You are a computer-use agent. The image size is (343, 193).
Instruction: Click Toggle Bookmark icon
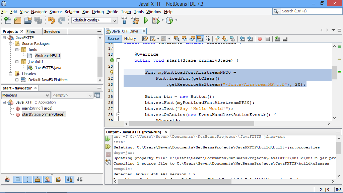[x=232, y=39]
